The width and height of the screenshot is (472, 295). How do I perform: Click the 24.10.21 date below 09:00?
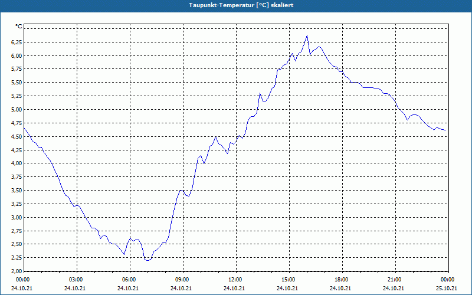click(181, 288)
